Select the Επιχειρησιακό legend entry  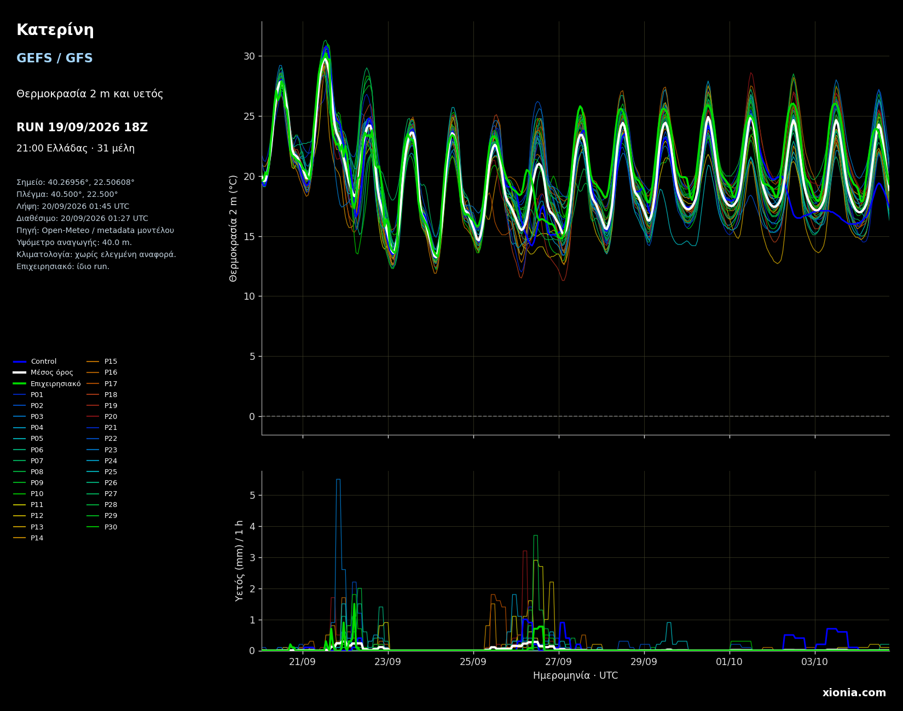[47, 384]
